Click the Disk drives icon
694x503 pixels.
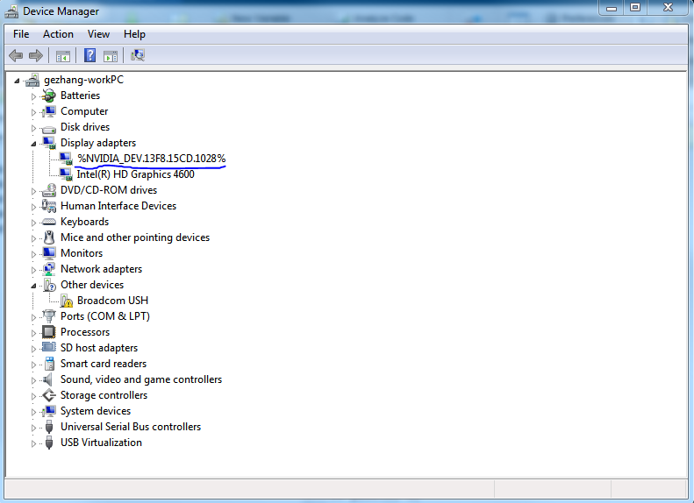point(48,129)
